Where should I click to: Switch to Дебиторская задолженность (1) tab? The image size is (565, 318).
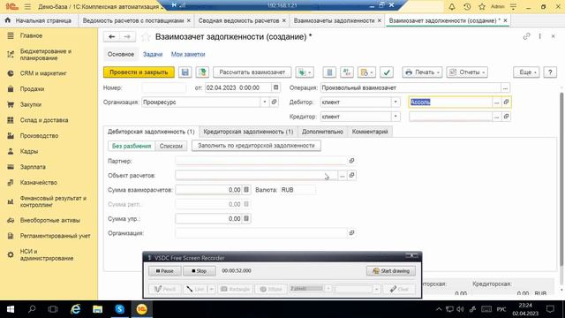(x=151, y=132)
